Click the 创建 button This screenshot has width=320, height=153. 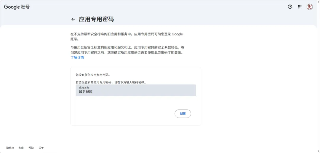point(183,114)
